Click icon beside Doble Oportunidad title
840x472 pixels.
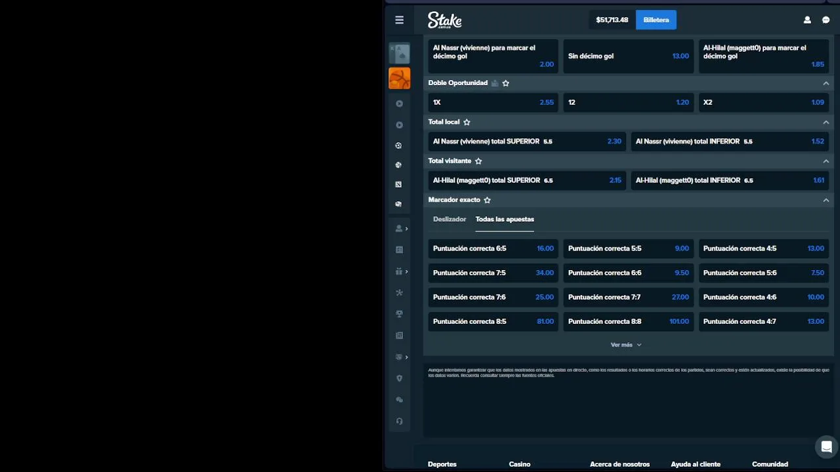(495, 83)
